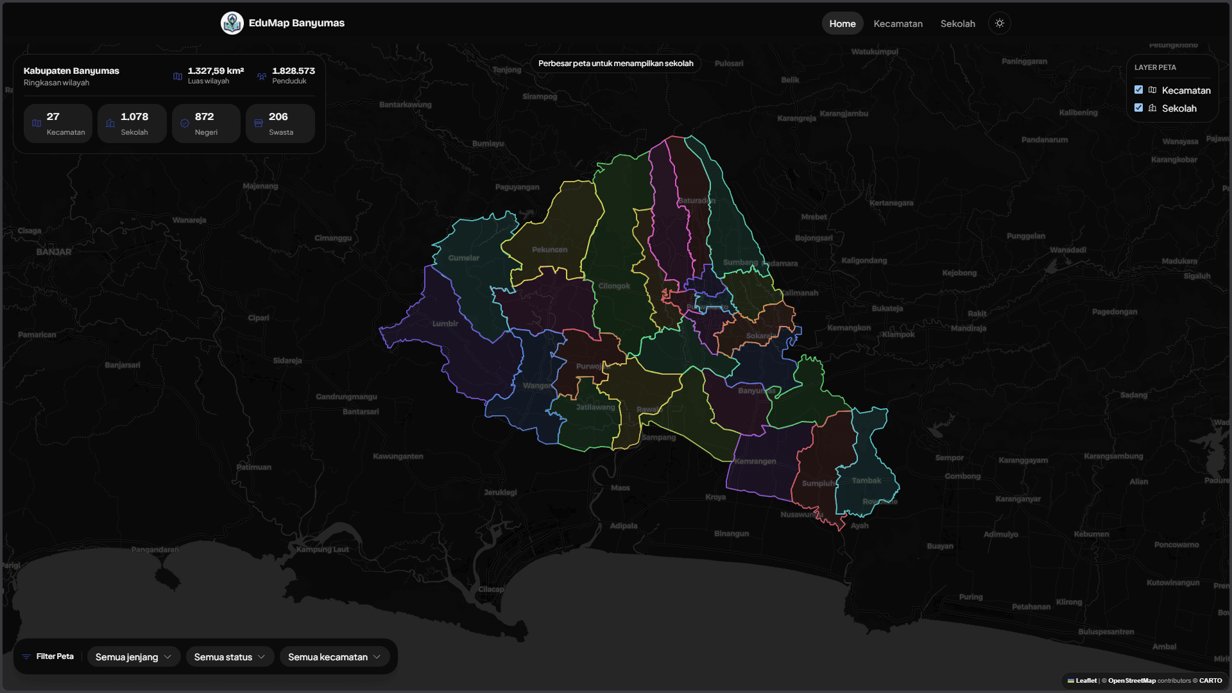
Task: Select the Home nav button
Action: 842,24
